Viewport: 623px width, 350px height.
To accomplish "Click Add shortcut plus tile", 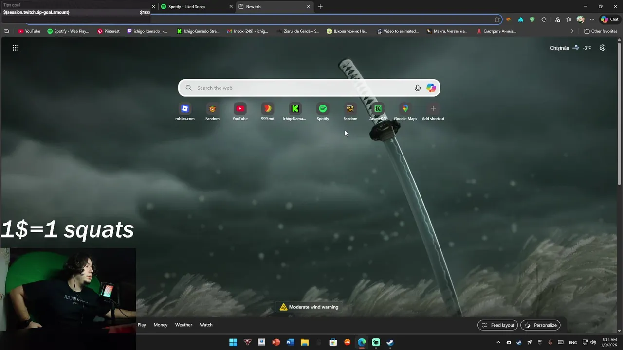I will coord(433,112).
